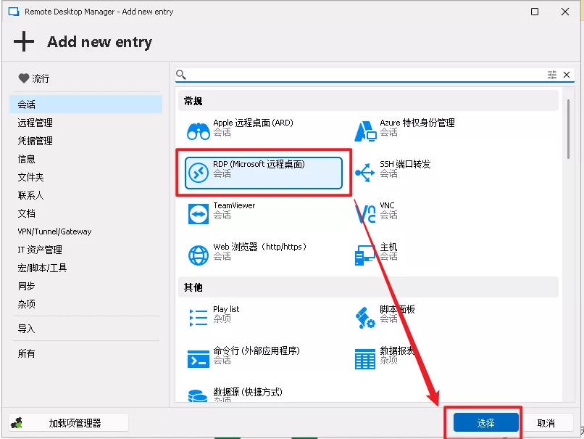Switch to the 同步 category
Viewport: 584px width, 439px height.
85,286
